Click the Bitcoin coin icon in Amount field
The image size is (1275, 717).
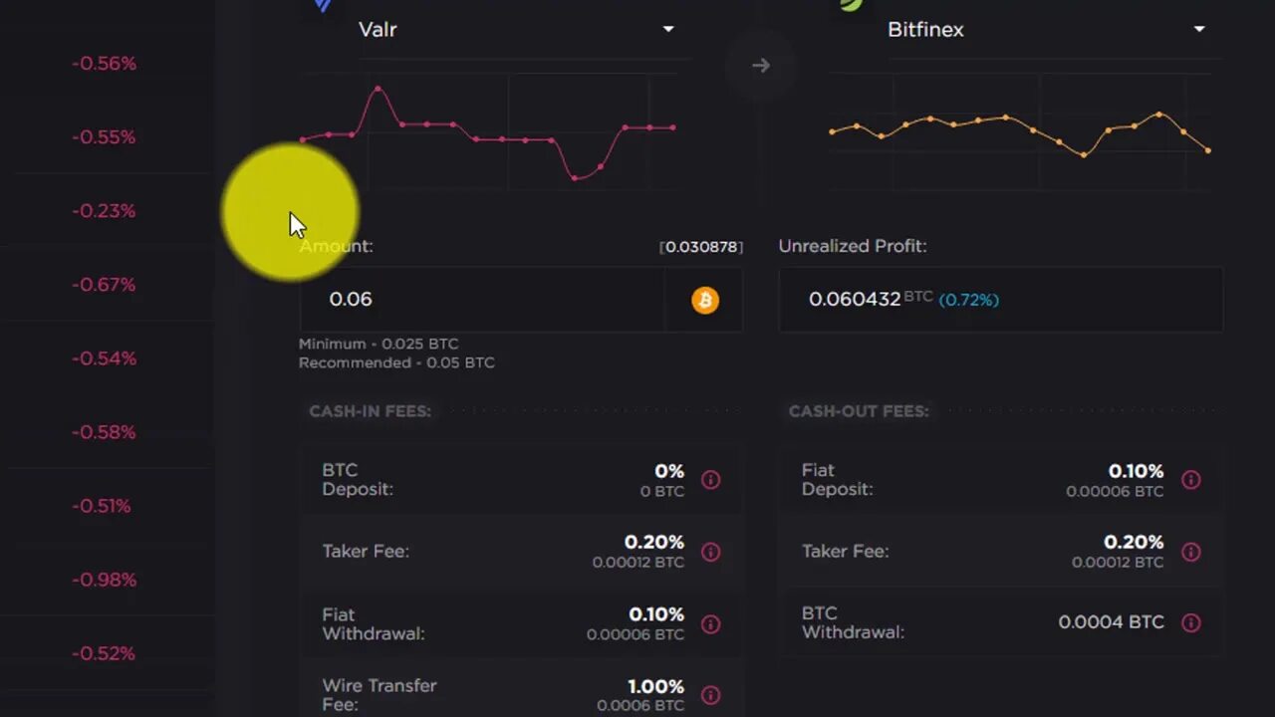(x=705, y=300)
